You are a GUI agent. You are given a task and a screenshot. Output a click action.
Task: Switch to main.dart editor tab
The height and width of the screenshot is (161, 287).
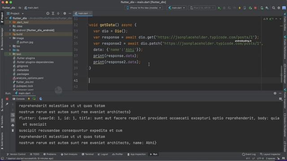coord(83,13)
